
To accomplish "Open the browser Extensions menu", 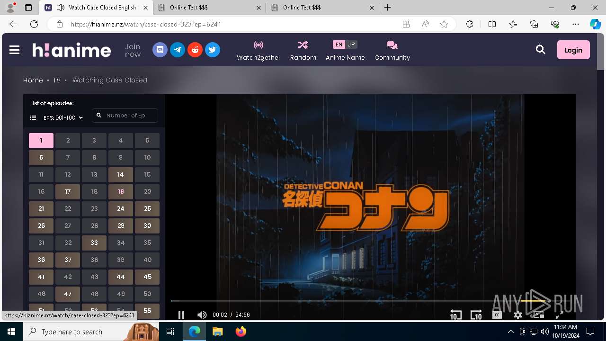I will point(469,24).
